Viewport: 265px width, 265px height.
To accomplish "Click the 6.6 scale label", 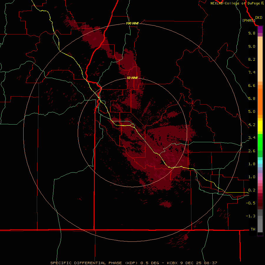I will coord(252,85).
